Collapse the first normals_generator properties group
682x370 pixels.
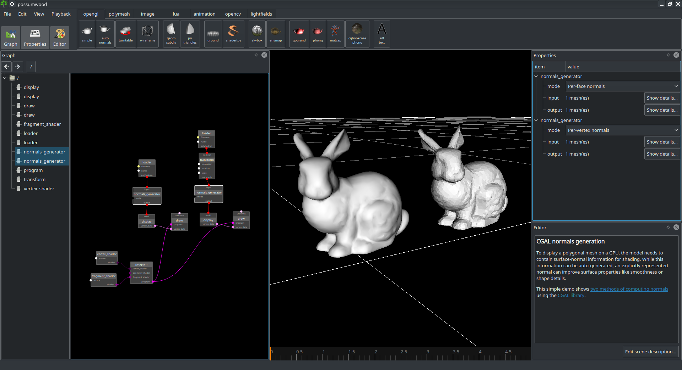536,77
